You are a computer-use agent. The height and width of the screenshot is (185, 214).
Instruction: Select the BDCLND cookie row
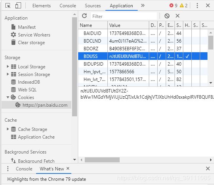tap(143, 41)
